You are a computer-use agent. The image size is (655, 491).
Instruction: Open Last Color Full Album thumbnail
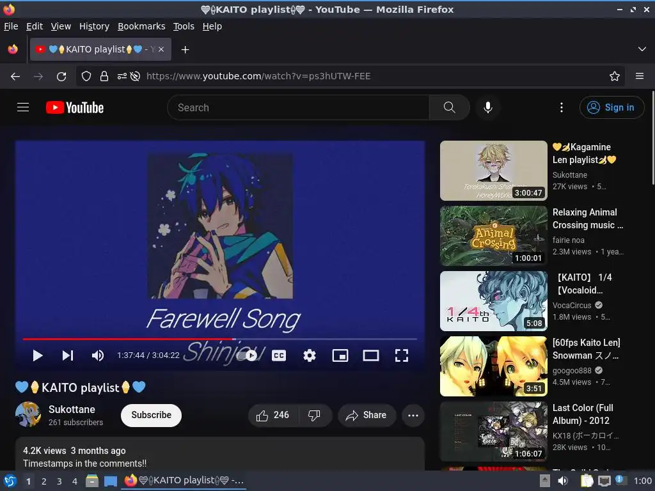(494, 432)
